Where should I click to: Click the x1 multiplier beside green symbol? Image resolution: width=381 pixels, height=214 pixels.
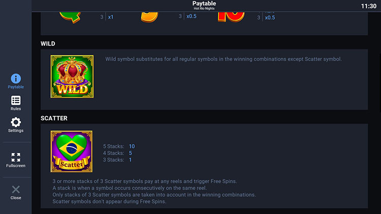coord(111,17)
